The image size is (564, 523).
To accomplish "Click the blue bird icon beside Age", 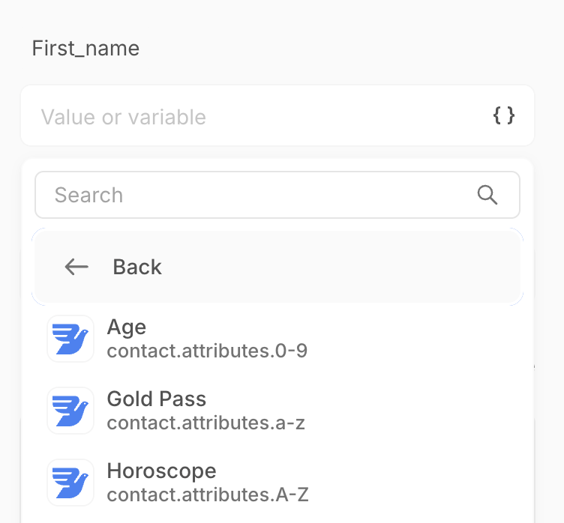I will [70, 339].
